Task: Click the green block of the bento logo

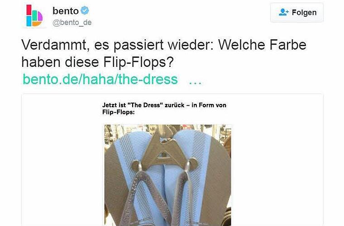Action: pos(34,15)
